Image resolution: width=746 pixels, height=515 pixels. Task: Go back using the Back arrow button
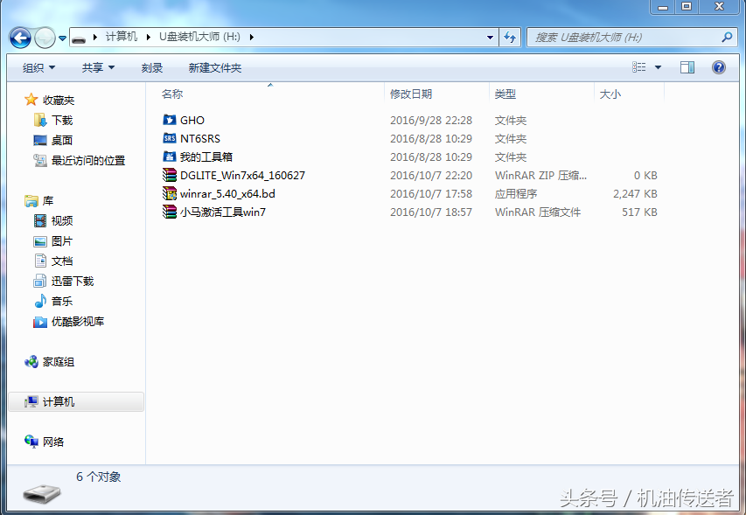[x=20, y=38]
